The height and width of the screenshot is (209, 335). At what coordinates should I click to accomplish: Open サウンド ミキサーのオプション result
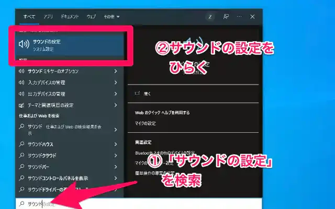click(x=70, y=71)
